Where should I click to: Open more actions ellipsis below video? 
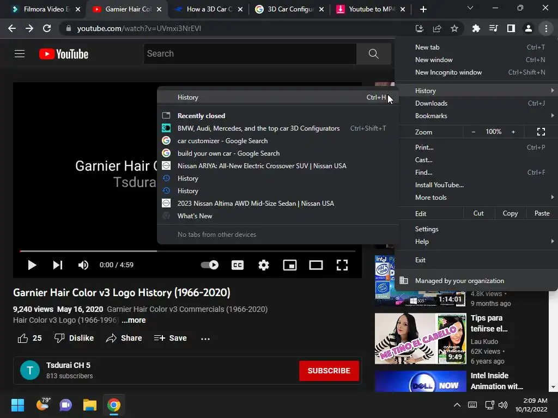point(205,339)
